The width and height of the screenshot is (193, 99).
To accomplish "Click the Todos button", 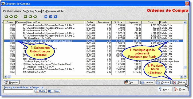I will pyautogui.click(x=54, y=91).
